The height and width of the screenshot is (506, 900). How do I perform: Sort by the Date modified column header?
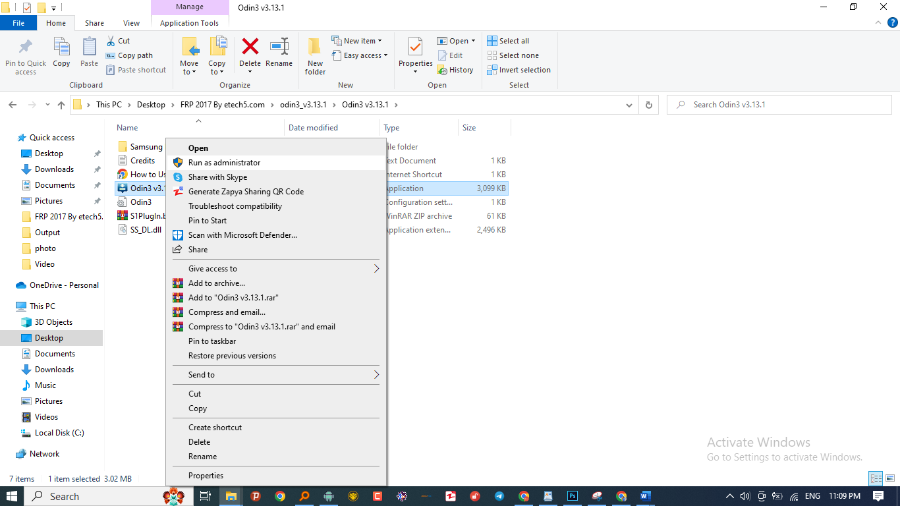(x=332, y=128)
